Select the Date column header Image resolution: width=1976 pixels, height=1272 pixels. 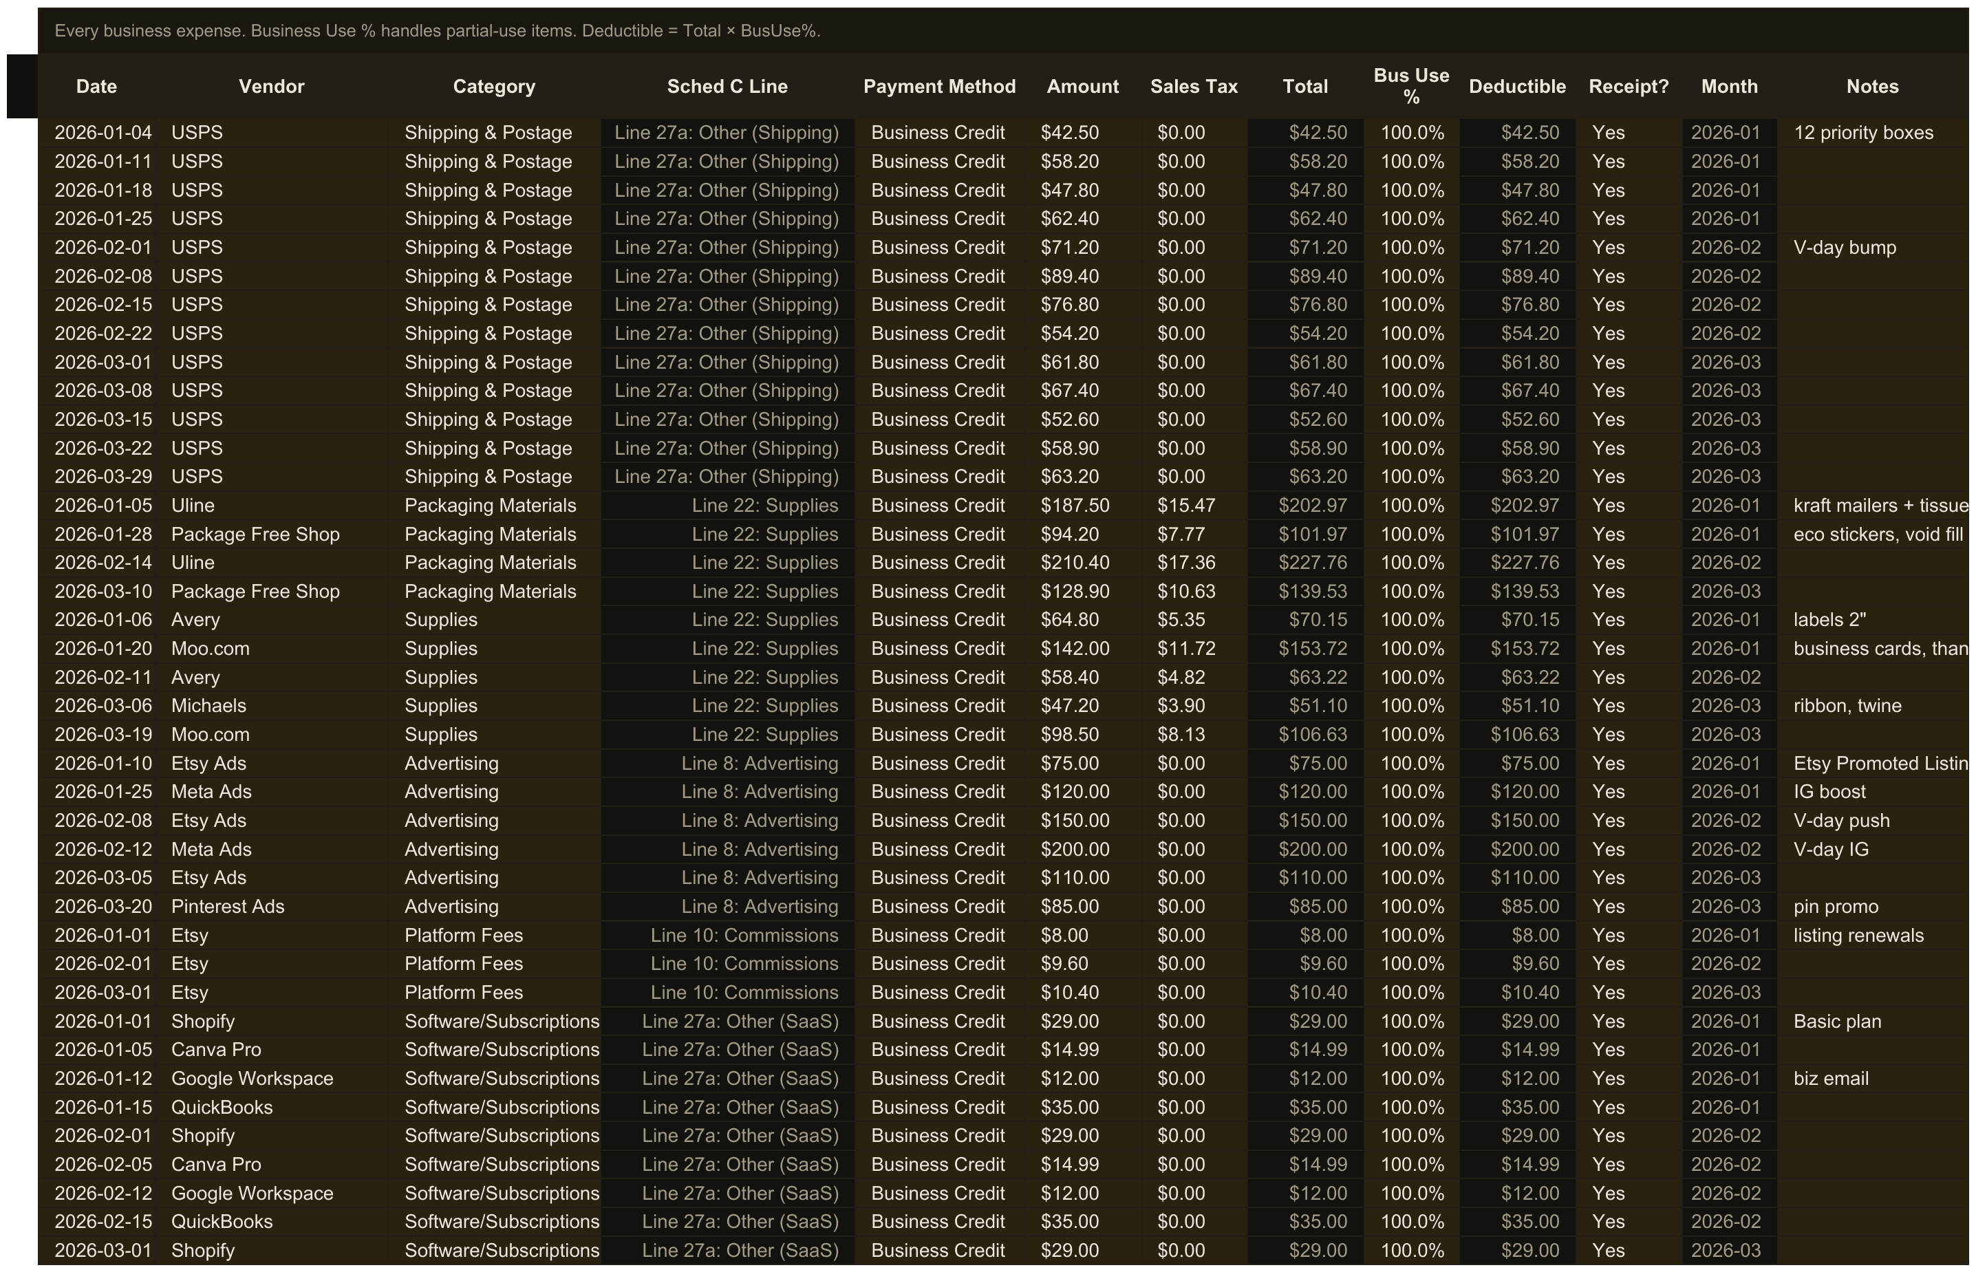(x=96, y=86)
